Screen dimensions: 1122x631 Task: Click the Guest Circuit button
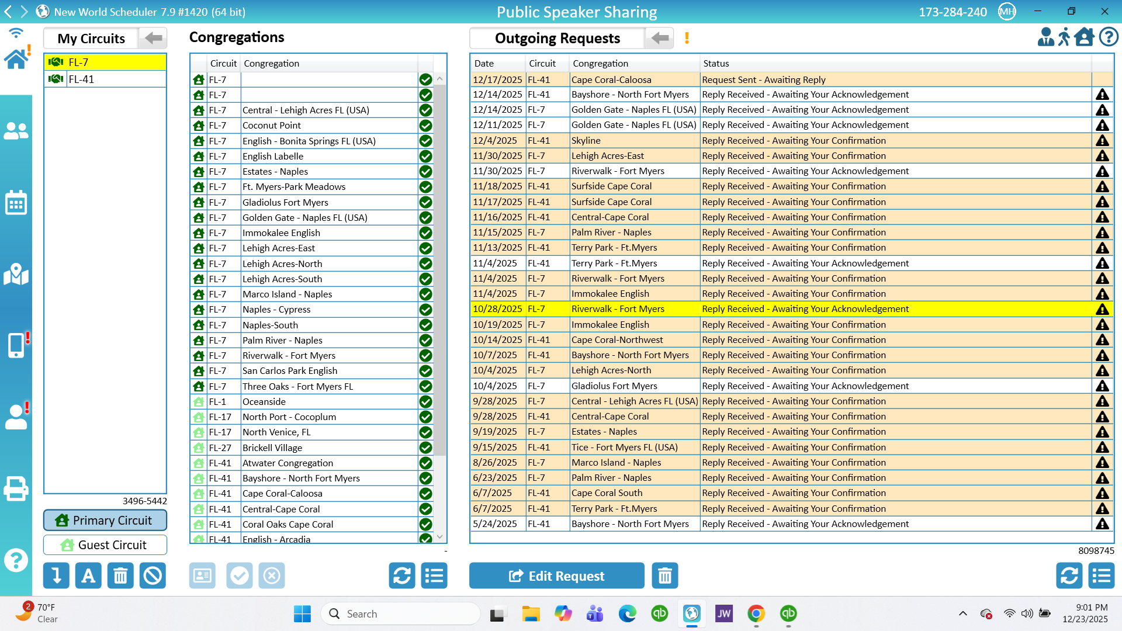(105, 545)
